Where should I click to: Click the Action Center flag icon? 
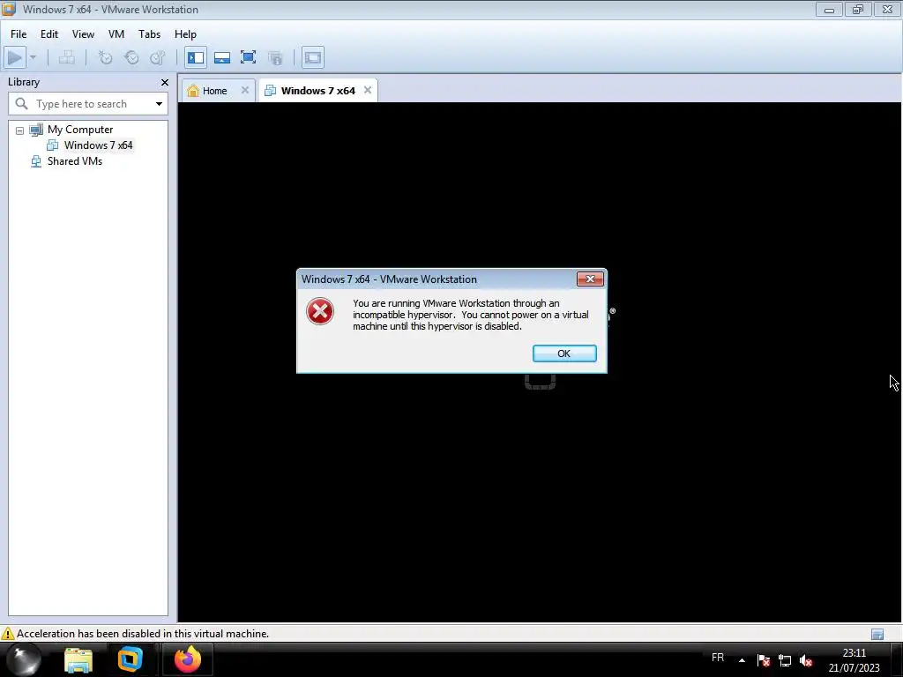click(764, 660)
